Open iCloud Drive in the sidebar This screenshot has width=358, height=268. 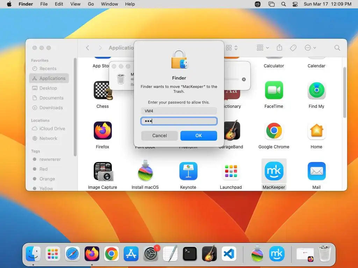(x=49, y=129)
